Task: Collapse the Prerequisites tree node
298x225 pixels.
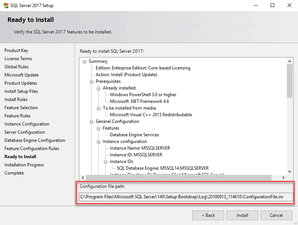Action: pos(91,82)
